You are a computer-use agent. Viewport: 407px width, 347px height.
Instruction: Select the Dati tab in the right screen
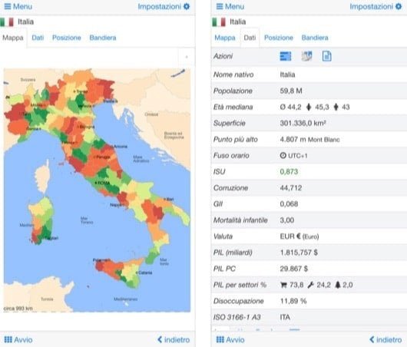[x=250, y=38]
